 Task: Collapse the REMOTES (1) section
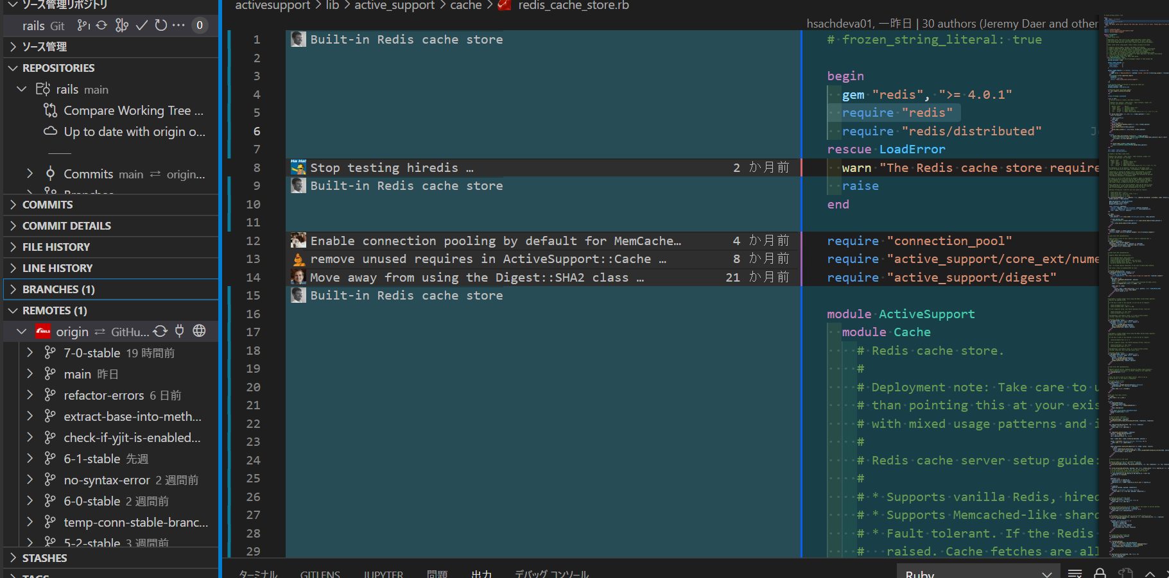pos(110,310)
